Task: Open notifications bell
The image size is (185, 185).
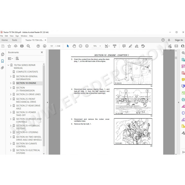Action: [x=169, y=40]
